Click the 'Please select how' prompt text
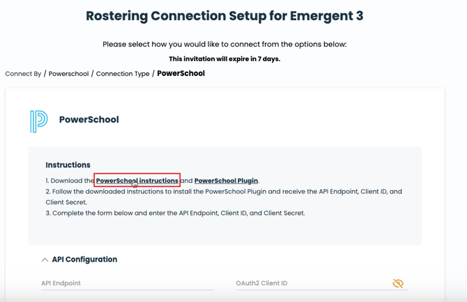This screenshot has height=302, width=467. click(x=224, y=45)
